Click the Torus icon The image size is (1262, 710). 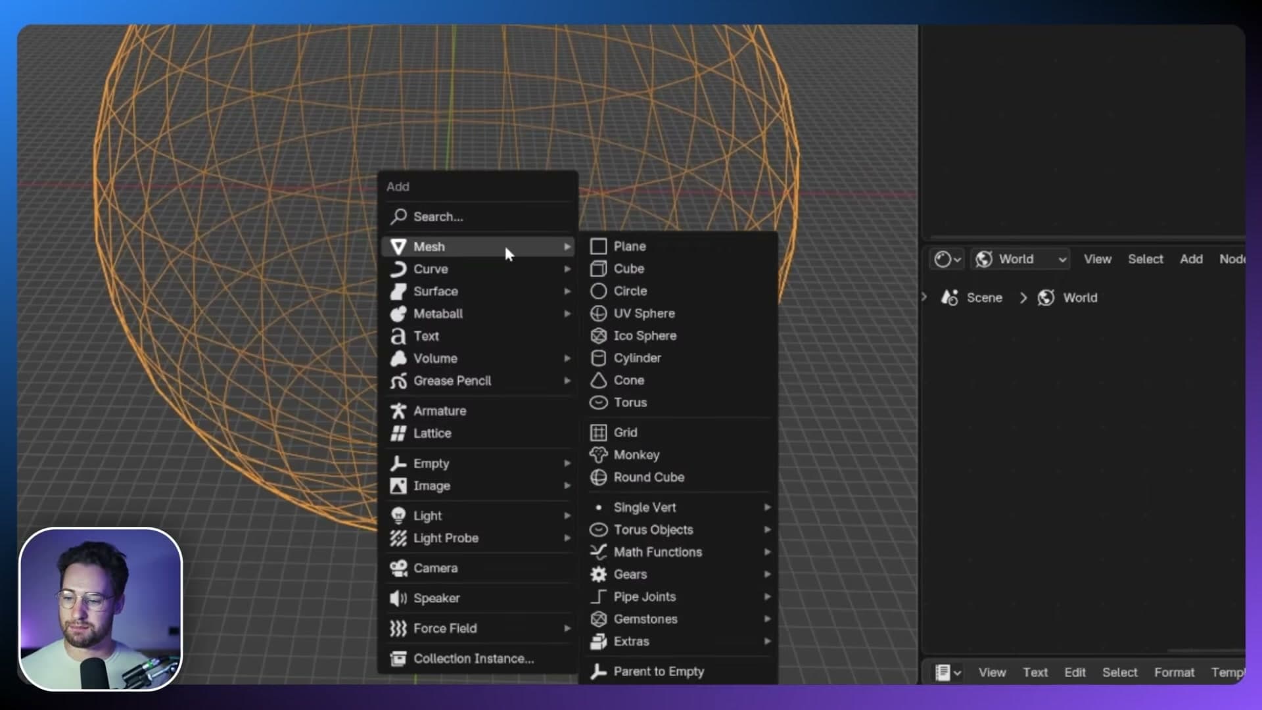tap(598, 402)
